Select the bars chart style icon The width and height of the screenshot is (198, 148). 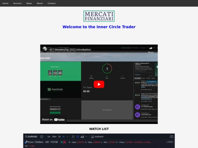[73, 137]
